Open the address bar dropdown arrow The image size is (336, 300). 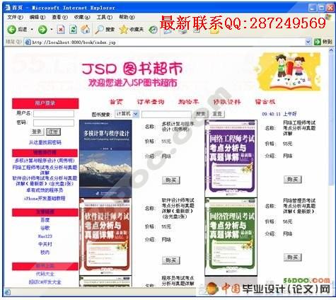(308, 42)
